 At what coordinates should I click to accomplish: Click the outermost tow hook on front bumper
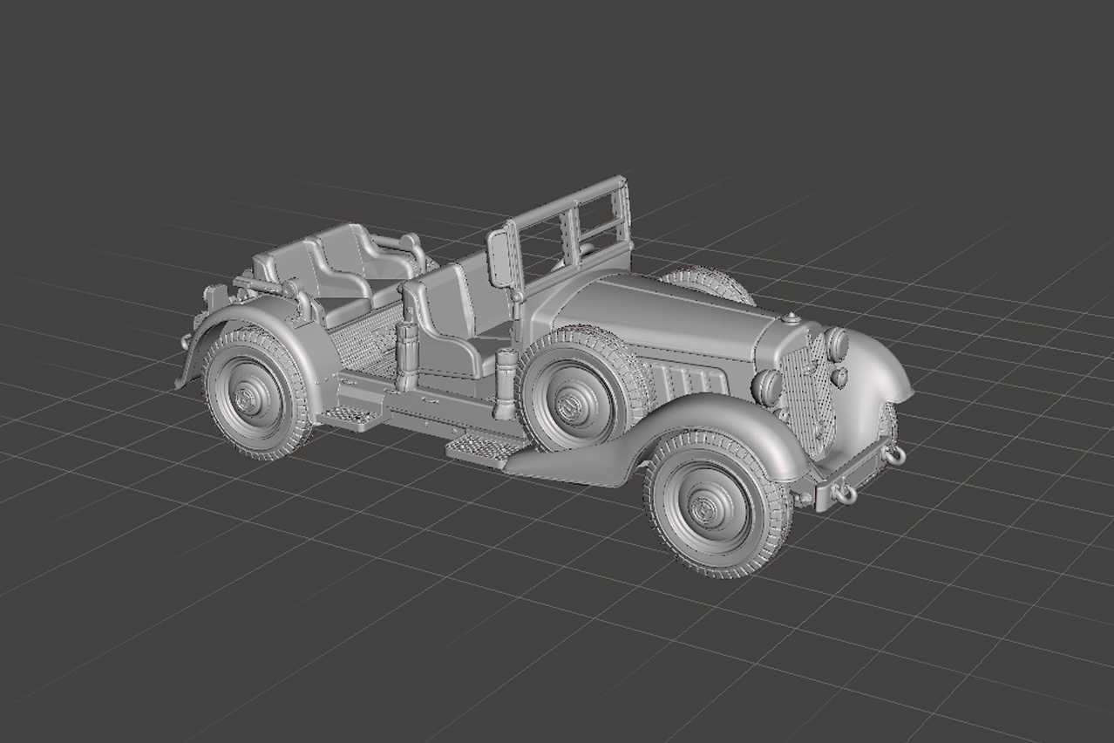tap(895, 454)
